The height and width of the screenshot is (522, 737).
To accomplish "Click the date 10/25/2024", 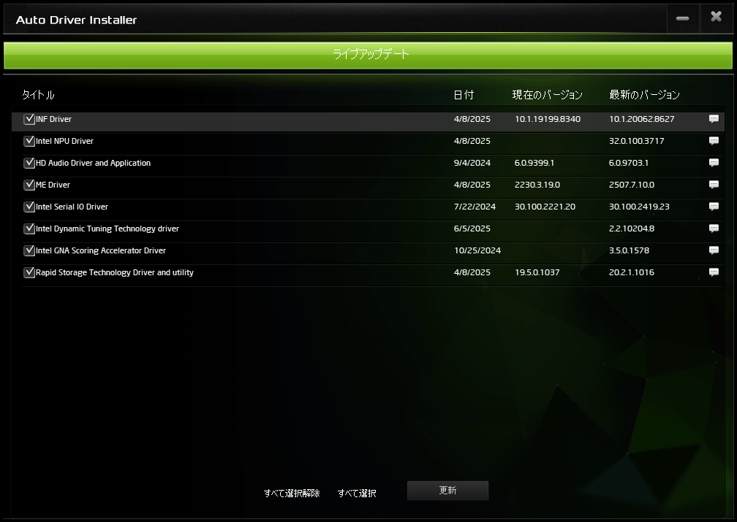I will point(477,250).
